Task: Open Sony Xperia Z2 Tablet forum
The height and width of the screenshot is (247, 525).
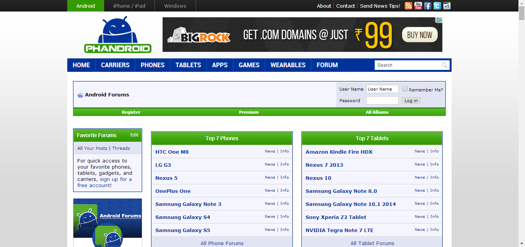Action: (x=336, y=217)
